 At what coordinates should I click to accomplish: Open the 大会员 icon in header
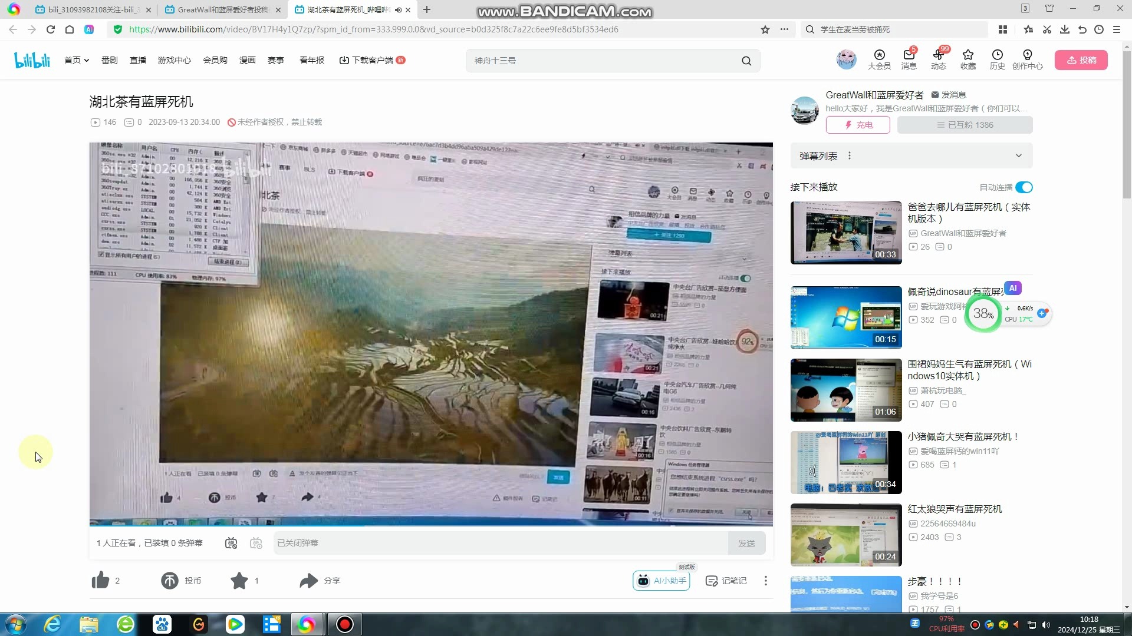click(x=879, y=59)
